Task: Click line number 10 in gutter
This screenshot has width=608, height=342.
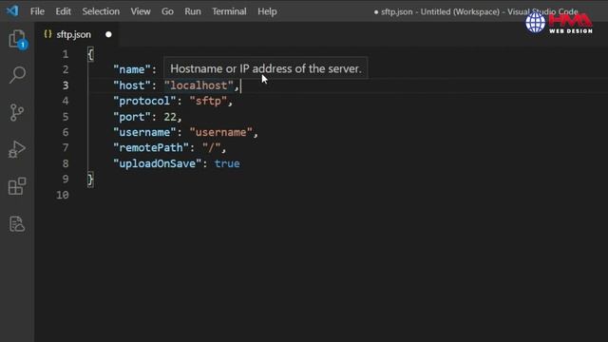Action: pos(63,195)
